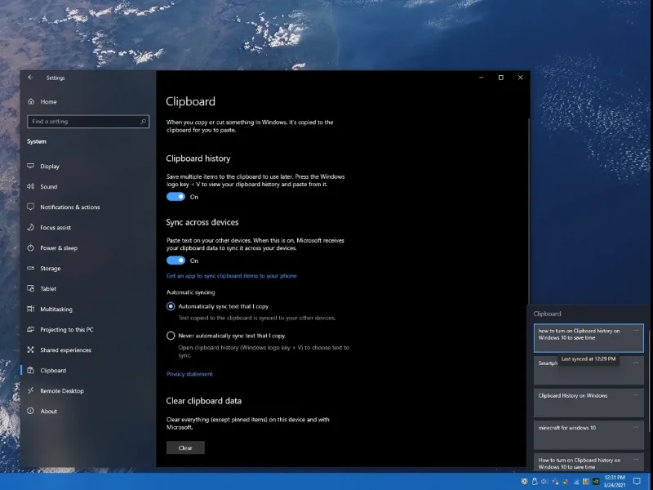Click the Find a setting search box

pos(88,121)
